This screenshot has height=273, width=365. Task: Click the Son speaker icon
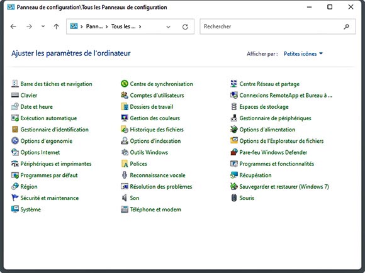point(125,198)
